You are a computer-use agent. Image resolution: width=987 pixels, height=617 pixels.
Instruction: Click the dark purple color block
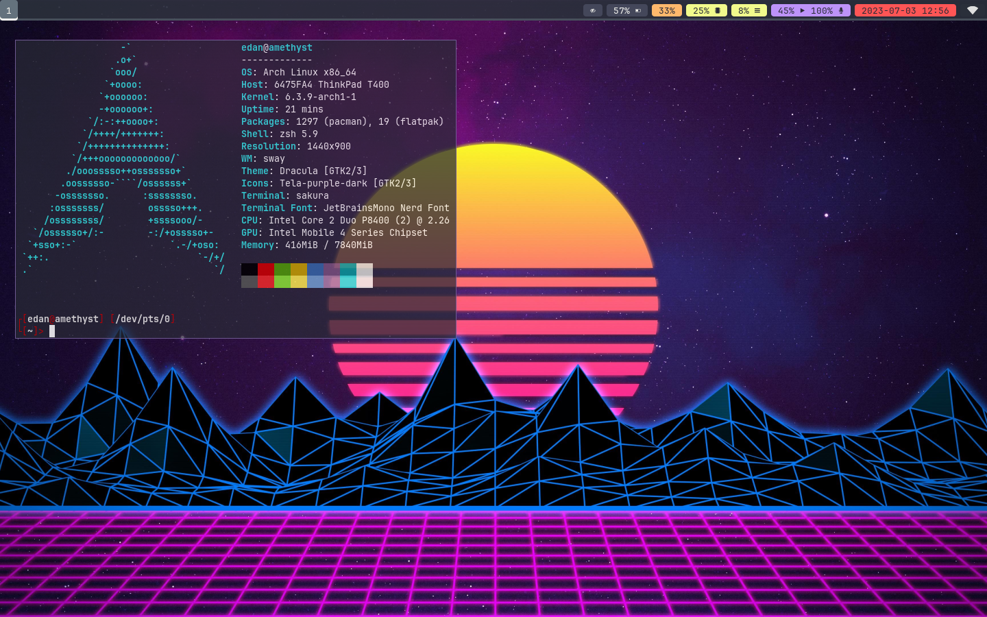[x=332, y=269]
